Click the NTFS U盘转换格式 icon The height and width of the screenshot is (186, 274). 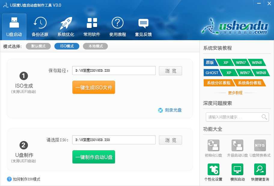pyautogui.click(x=260, y=145)
